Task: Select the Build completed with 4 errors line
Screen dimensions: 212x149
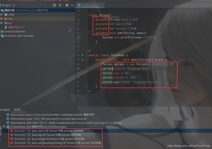Action: click(66, 123)
